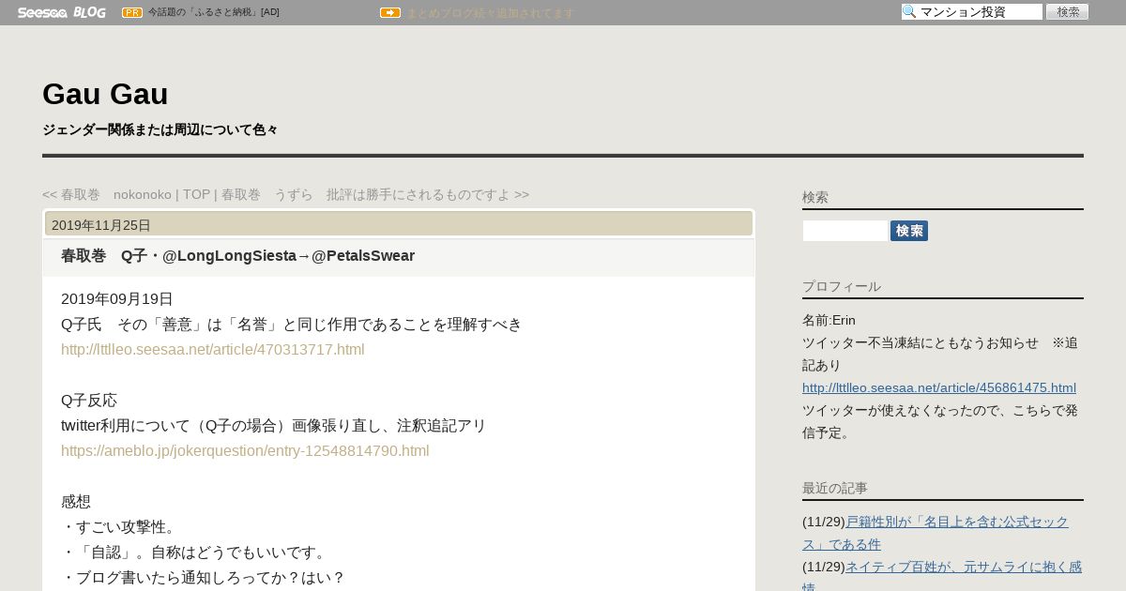The image size is (1126, 591).
Task: Click the line ・「自認」。自称はどうでもいいです。
Action: (x=194, y=553)
